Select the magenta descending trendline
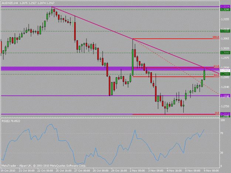Viewport: 231px width, 173px height. click(x=112, y=31)
